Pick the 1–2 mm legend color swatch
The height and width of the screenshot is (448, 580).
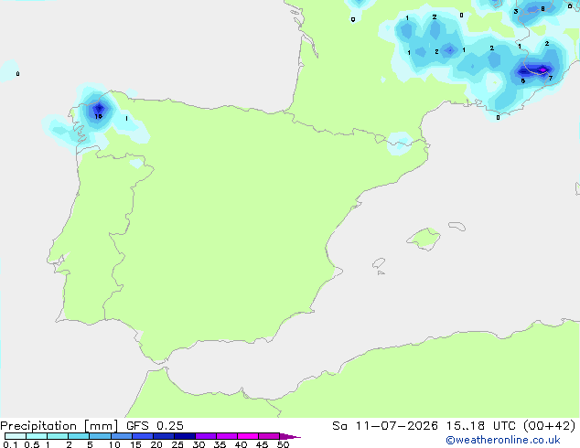click(58, 436)
